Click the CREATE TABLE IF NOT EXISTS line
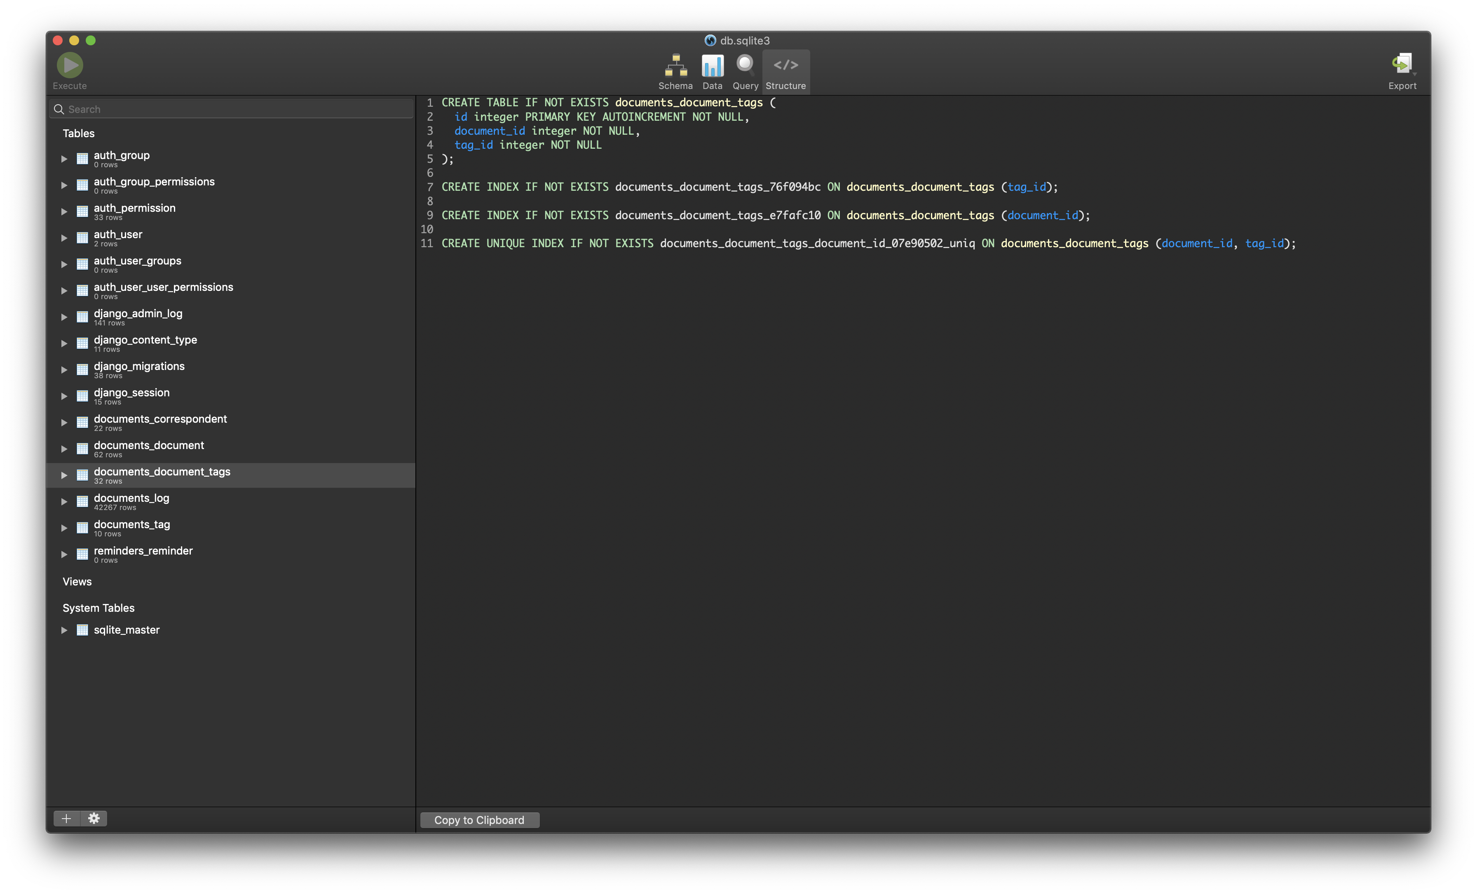Screen dimensions: 1477x894 608,103
